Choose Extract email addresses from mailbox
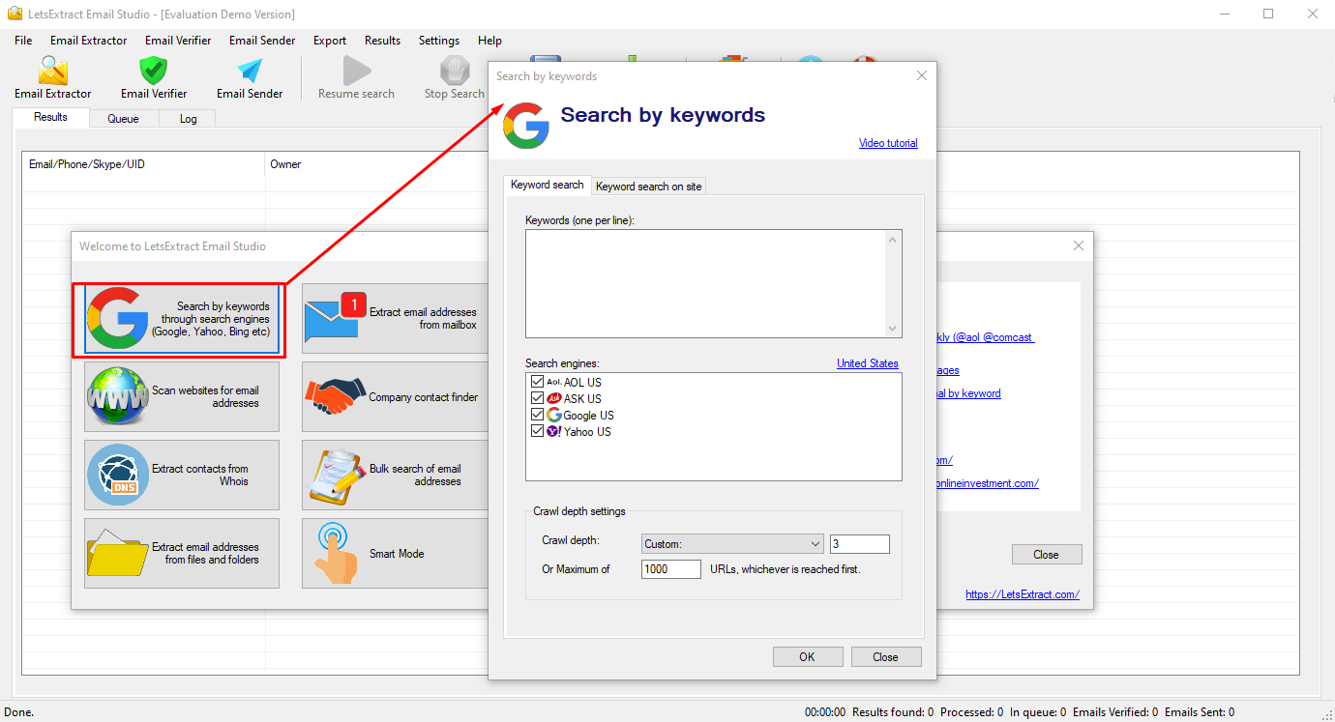Viewport: 1335px width, 722px height. click(x=395, y=319)
